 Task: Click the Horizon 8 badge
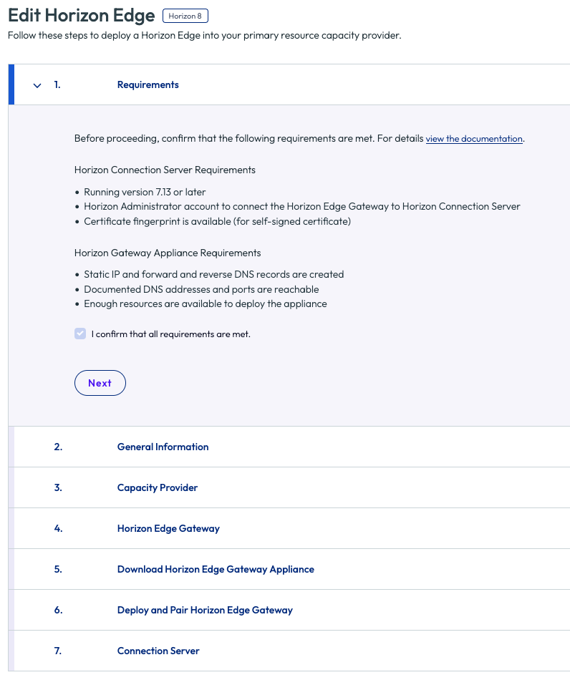click(x=185, y=16)
